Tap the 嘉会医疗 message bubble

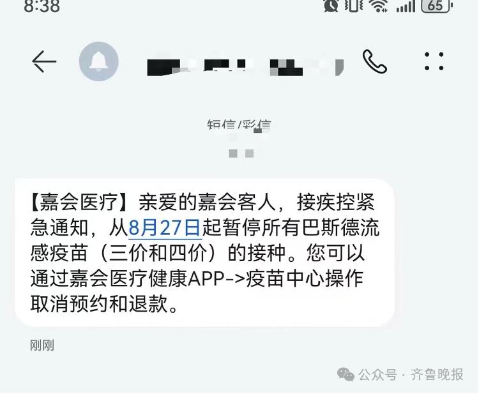pos(204,253)
